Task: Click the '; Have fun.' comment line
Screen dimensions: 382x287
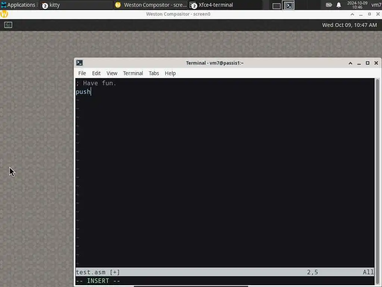Action: click(x=96, y=83)
